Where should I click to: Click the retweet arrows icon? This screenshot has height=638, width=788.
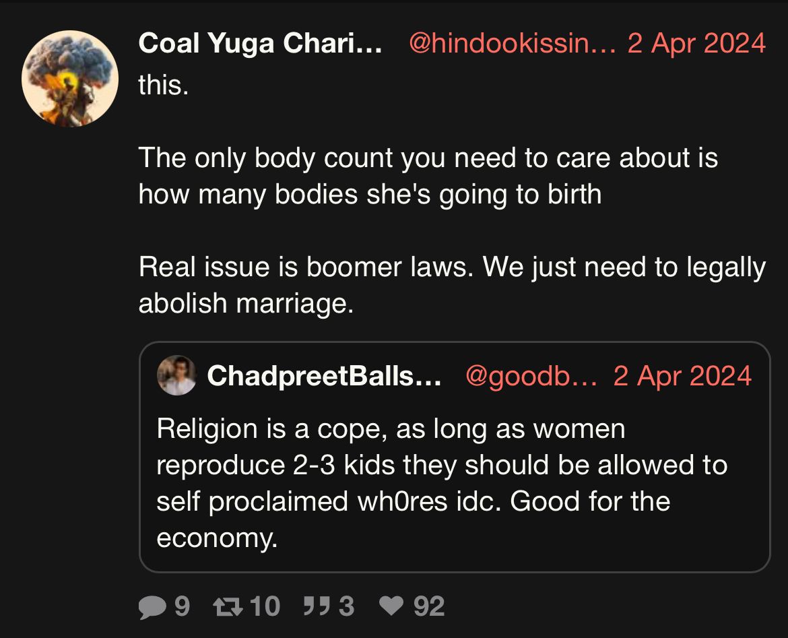coord(228,607)
